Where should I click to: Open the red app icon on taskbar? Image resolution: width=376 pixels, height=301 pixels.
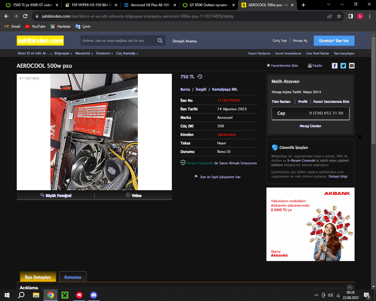(79, 295)
